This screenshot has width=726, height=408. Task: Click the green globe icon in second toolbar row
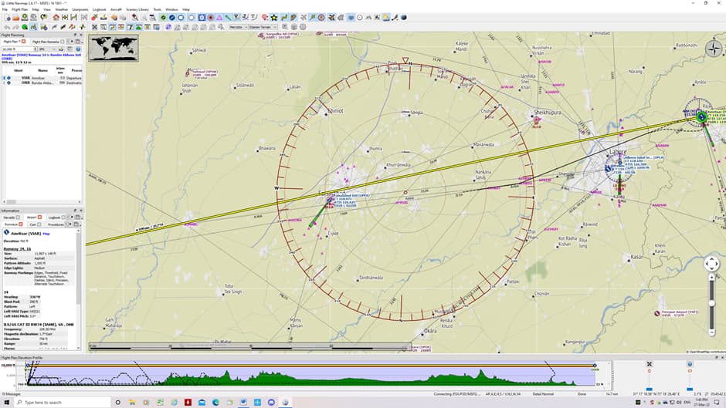tap(25, 27)
